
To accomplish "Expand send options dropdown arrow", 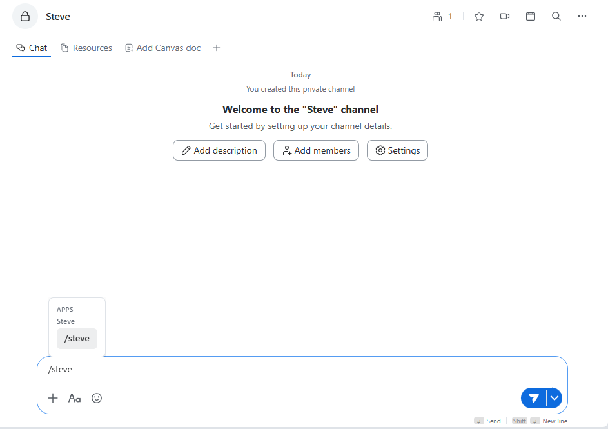I will coord(554,398).
